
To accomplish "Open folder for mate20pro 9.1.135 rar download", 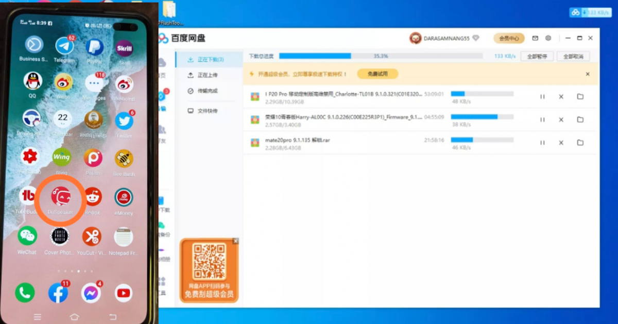I will point(580,142).
